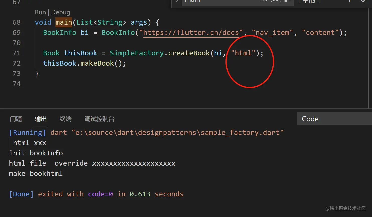Click the "init bookInfo" output line

pyautogui.click(x=36, y=153)
